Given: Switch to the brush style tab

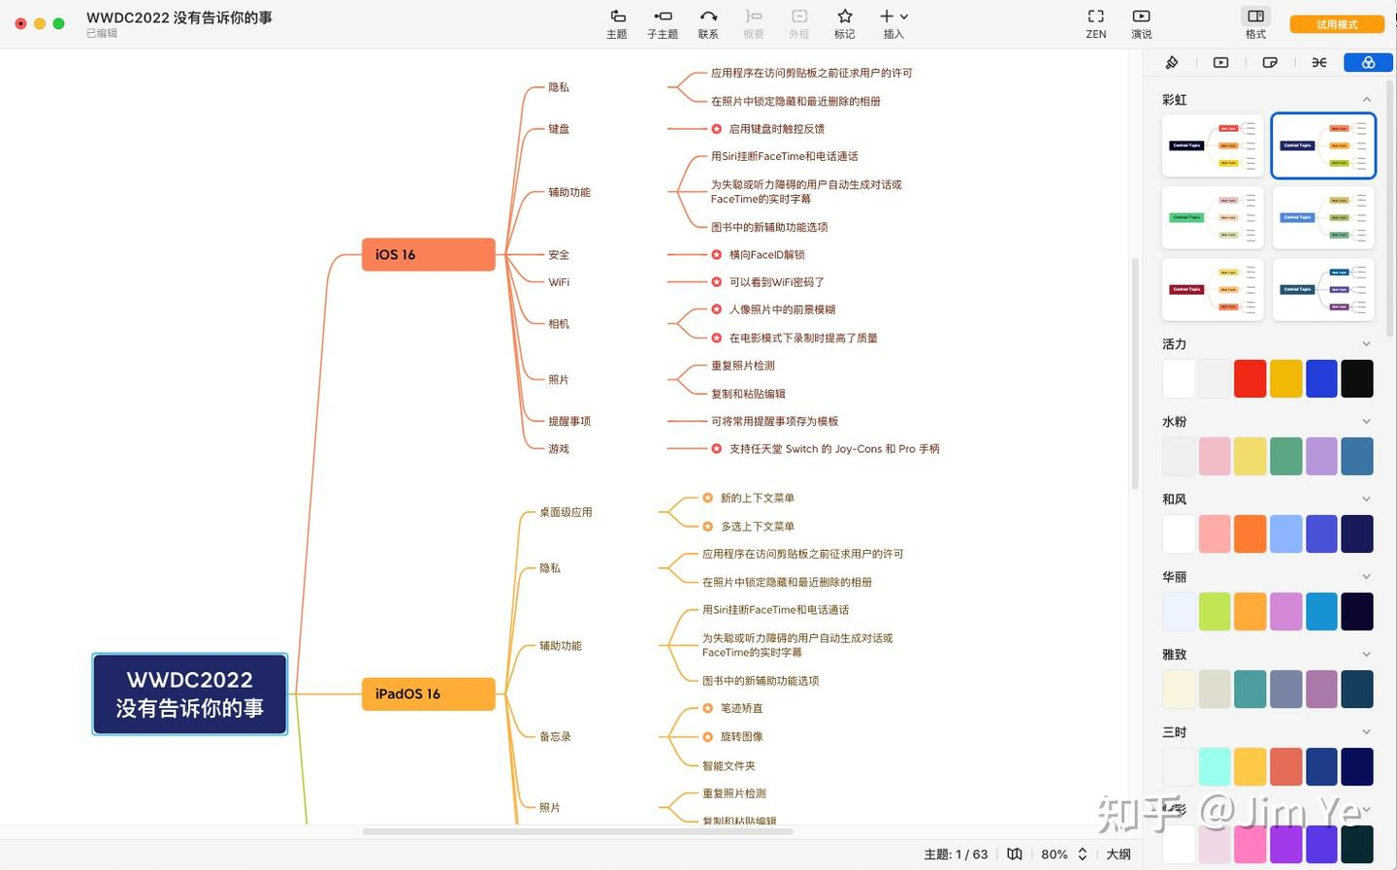Looking at the screenshot, I should (x=1172, y=63).
